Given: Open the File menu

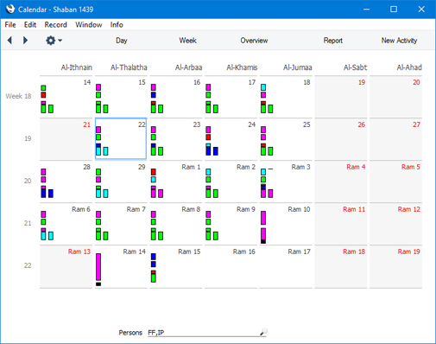Looking at the screenshot, I should 10,25.
